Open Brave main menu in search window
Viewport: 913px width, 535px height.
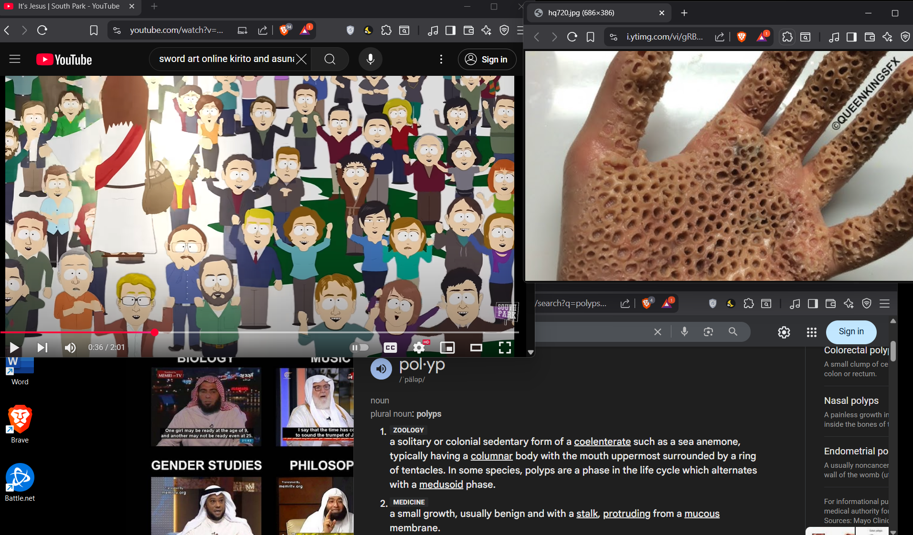[x=884, y=303]
